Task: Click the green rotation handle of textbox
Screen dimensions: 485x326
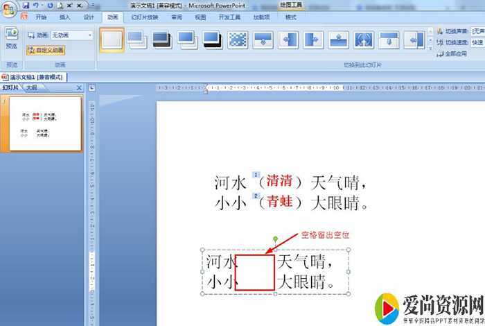Action: (276, 239)
